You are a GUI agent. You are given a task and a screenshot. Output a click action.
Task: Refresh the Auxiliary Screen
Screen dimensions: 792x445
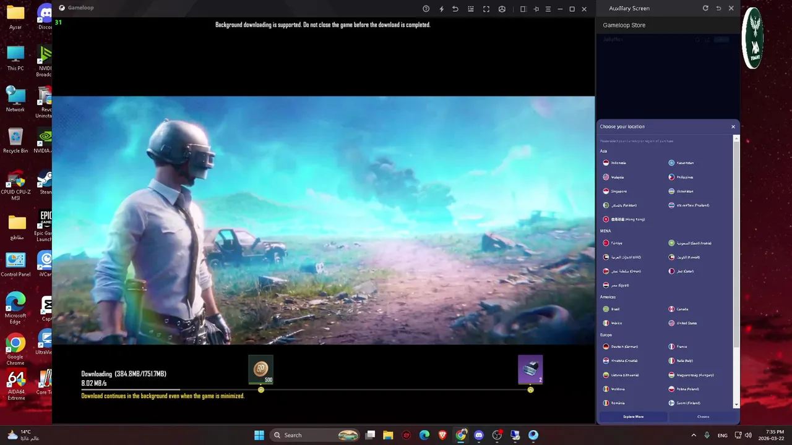(x=705, y=8)
